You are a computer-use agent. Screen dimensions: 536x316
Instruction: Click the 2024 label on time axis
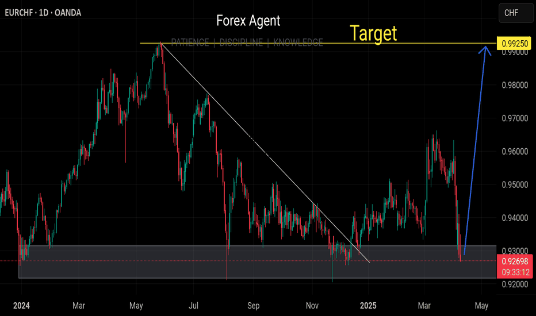point(21,306)
